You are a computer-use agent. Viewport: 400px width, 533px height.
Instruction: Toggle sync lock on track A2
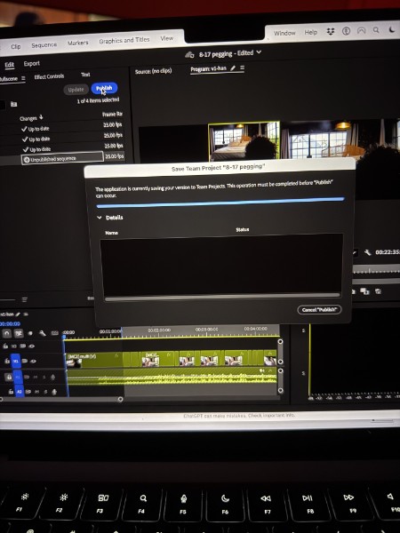tap(29, 392)
